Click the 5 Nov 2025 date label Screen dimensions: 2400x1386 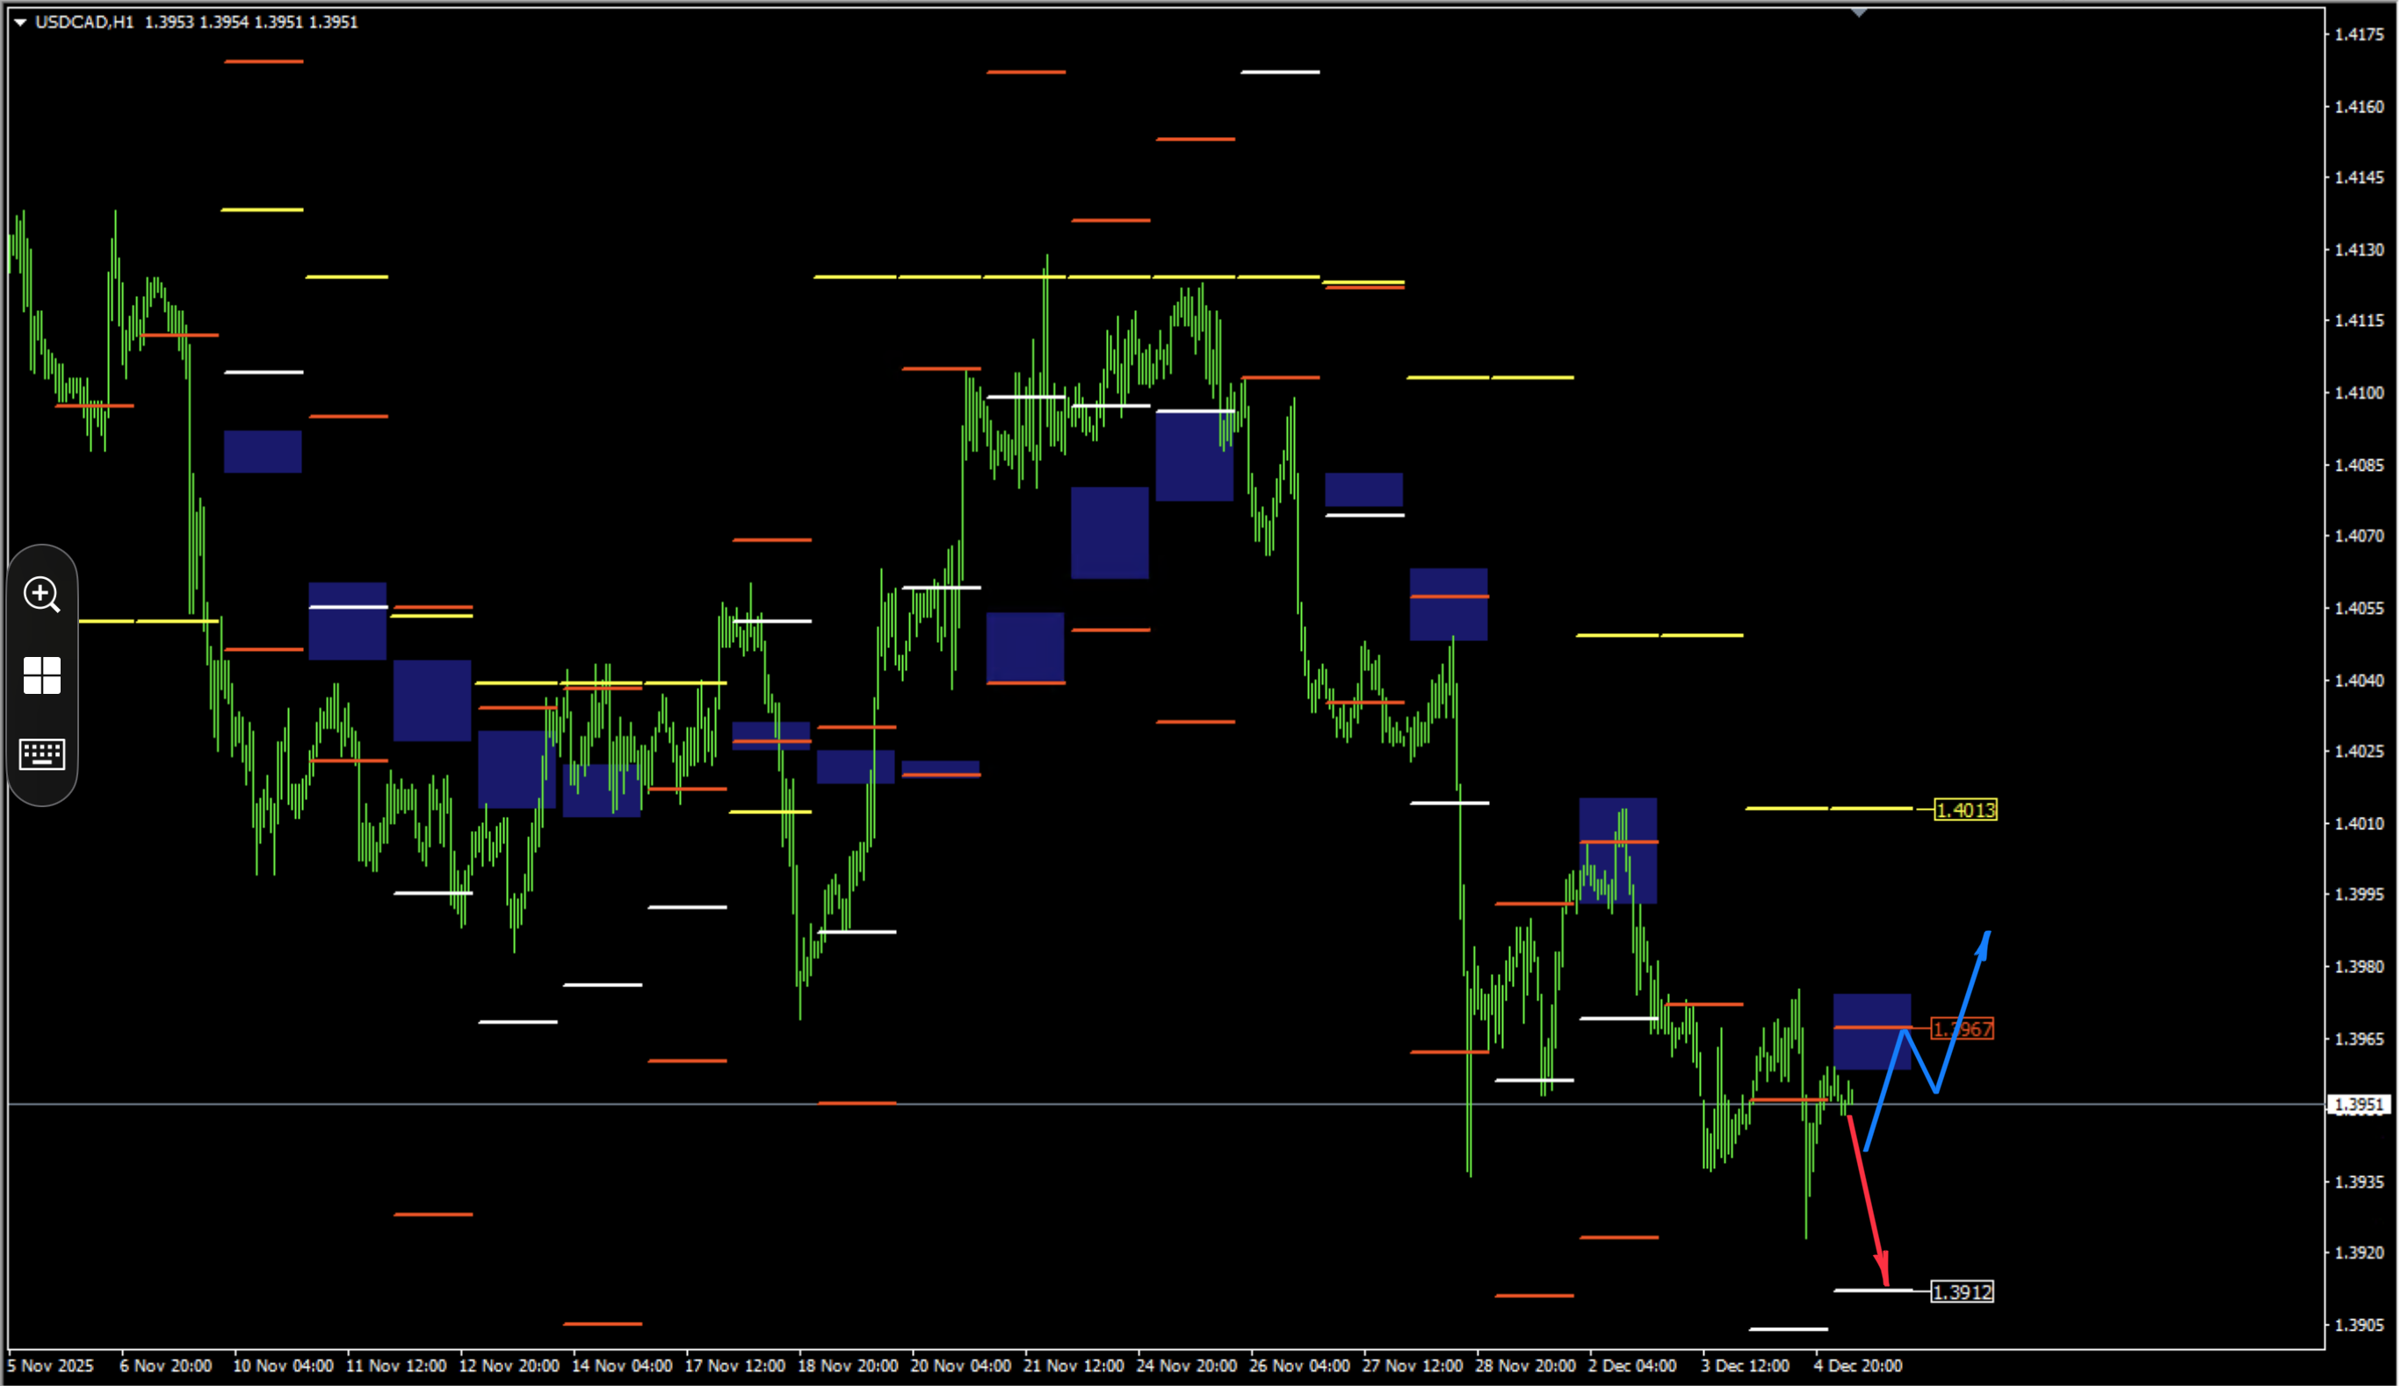tap(50, 1365)
